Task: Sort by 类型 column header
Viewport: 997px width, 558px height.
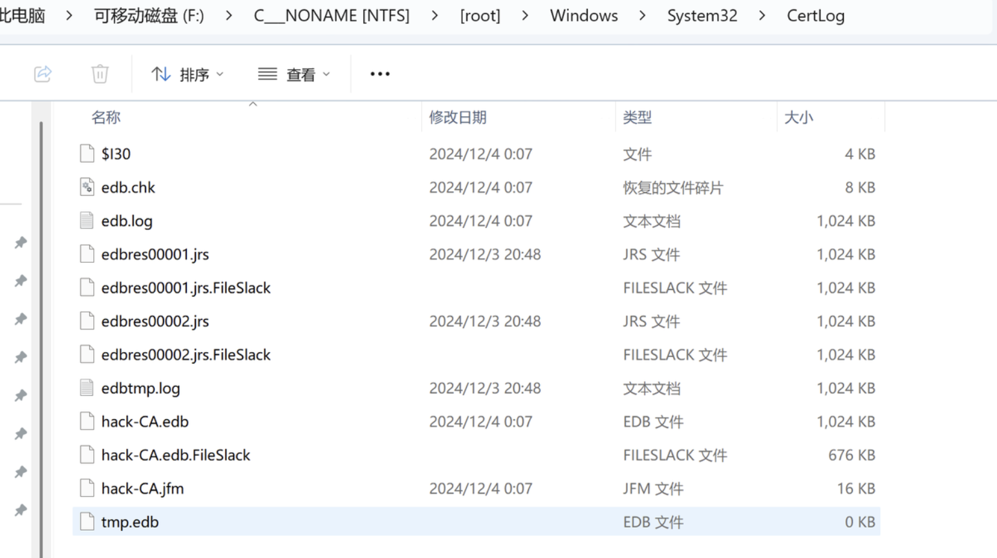Action: (638, 117)
